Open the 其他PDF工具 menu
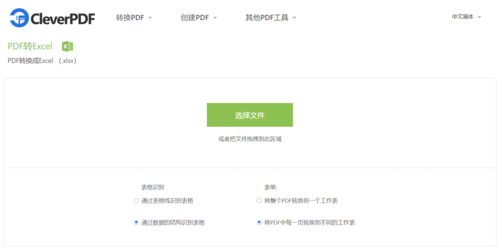 [x=271, y=18]
